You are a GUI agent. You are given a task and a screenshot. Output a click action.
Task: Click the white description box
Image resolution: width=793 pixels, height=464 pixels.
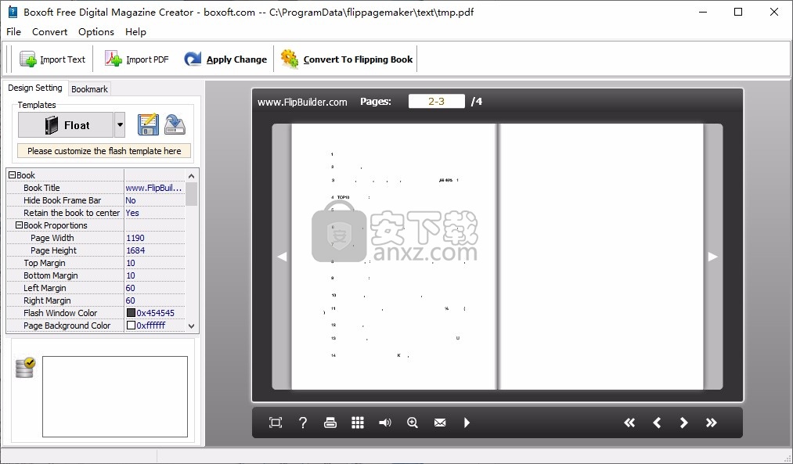[115, 397]
